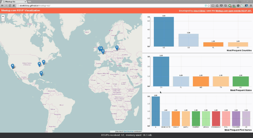Bookmark page with the star icon
This screenshot has height=138, width=253.
coord(208,5)
